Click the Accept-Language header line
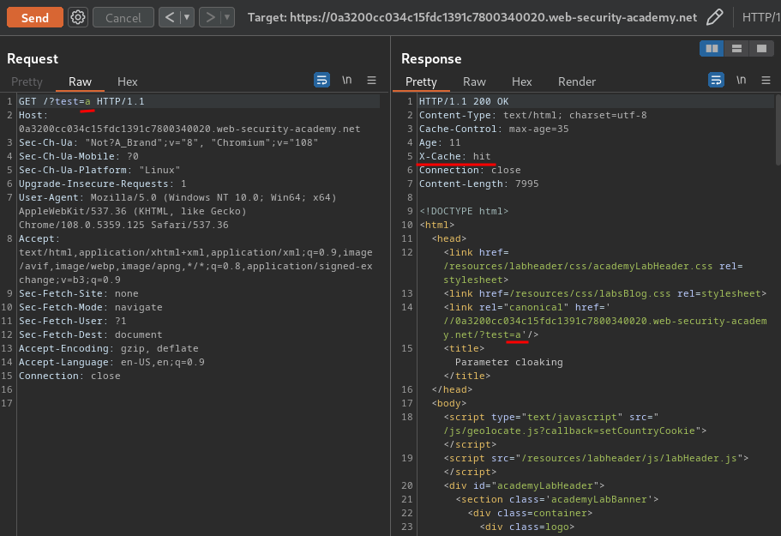The height and width of the screenshot is (536, 781). tap(111, 362)
